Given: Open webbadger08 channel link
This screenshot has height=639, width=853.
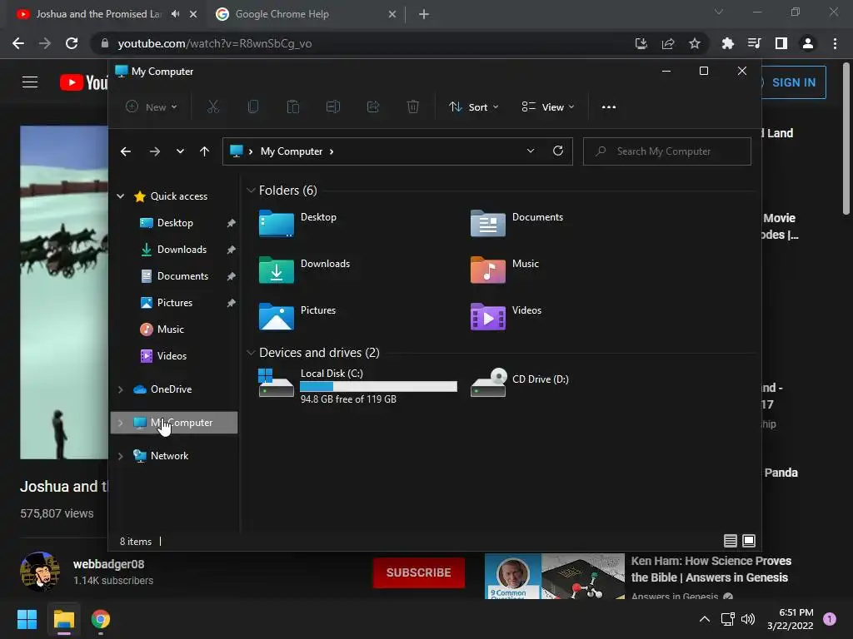Looking at the screenshot, I should click(109, 564).
